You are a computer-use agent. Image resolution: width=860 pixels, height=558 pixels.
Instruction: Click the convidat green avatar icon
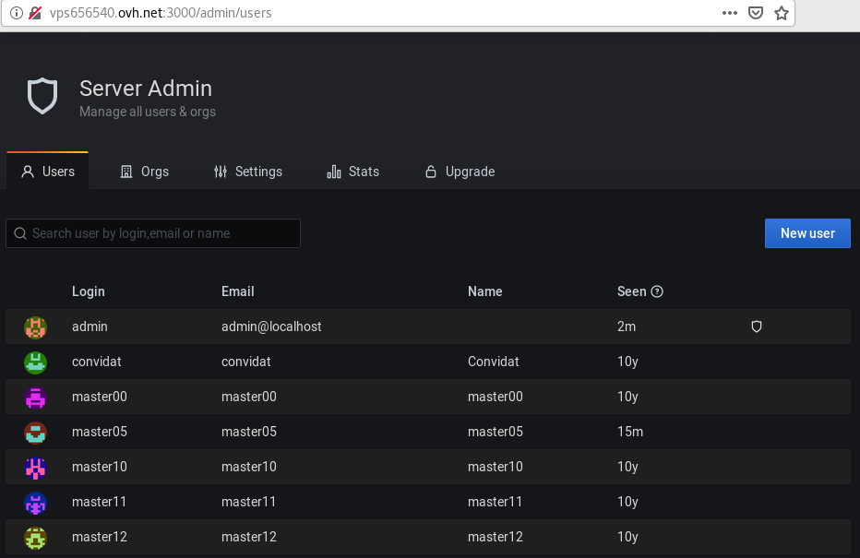point(36,362)
